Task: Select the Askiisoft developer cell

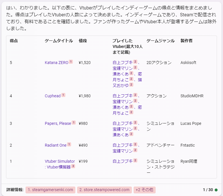Action: click(x=188, y=63)
